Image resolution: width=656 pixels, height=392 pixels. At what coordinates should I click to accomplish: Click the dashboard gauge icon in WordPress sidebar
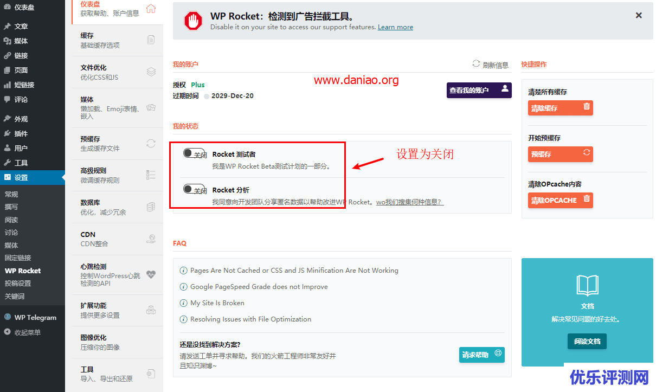7,7
